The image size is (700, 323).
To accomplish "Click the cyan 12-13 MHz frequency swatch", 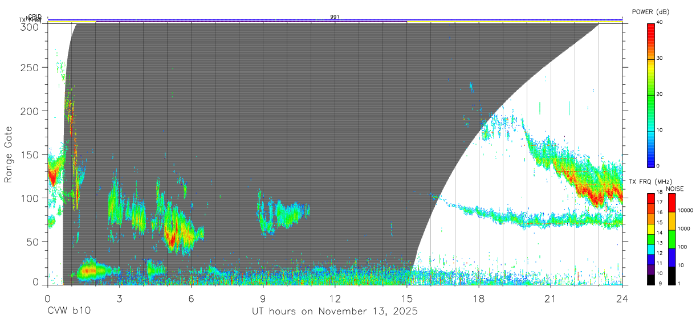I will 650,249.
